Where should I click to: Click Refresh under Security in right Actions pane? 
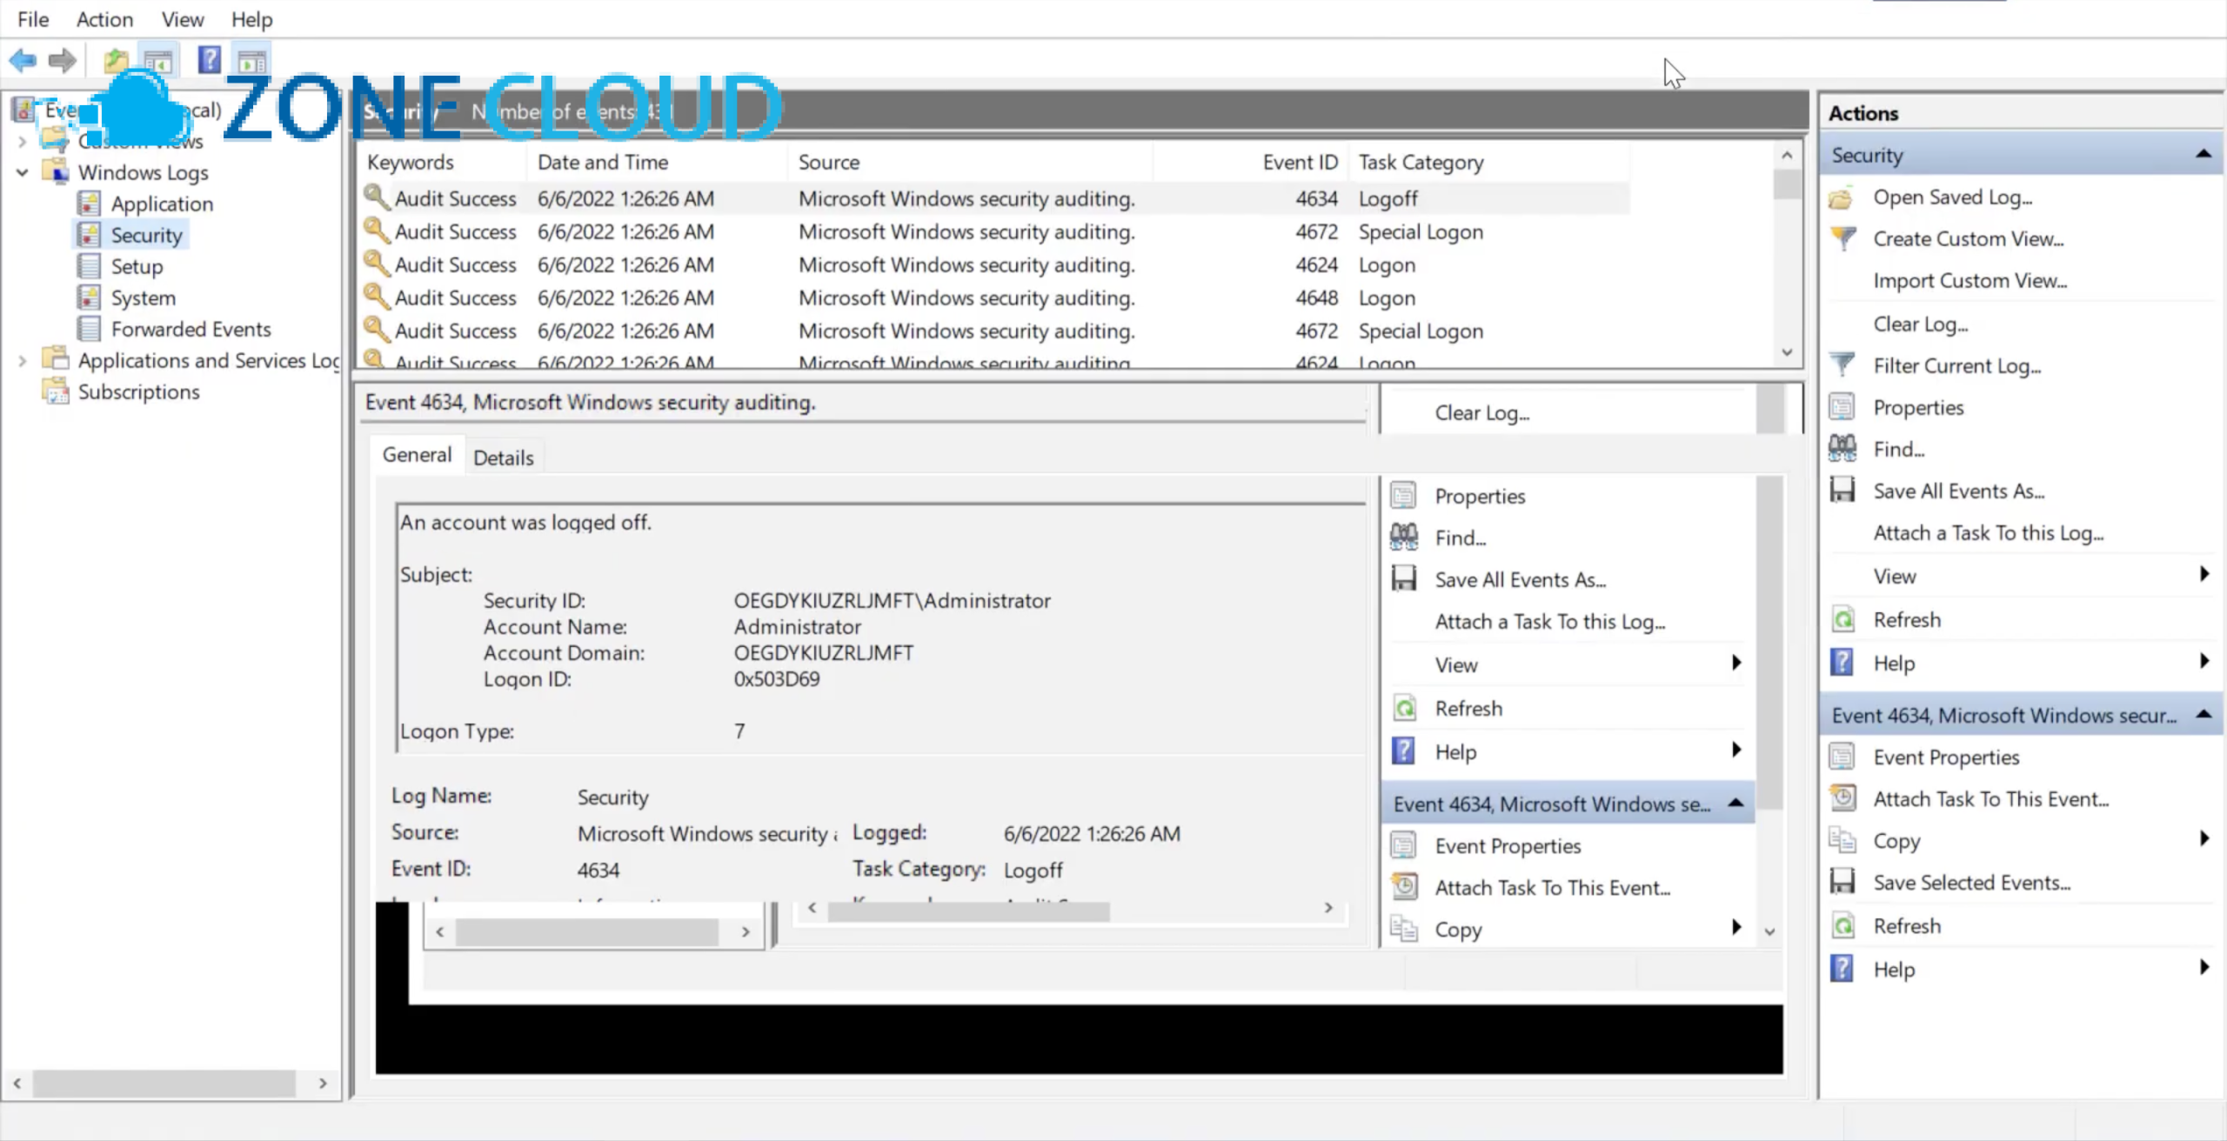[1907, 620]
